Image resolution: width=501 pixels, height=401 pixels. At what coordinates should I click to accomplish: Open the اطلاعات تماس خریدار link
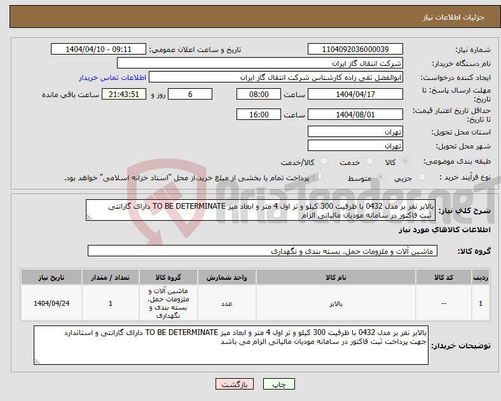pyautogui.click(x=113, y=77)
